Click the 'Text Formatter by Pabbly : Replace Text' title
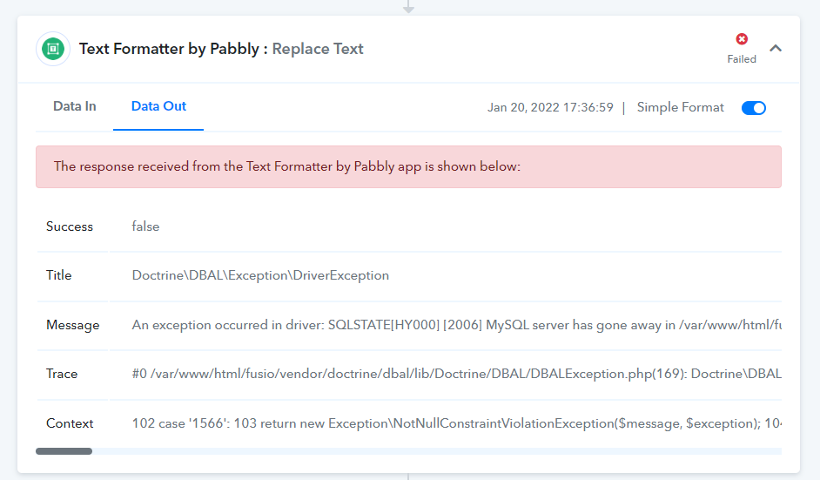 click(221, 49)
